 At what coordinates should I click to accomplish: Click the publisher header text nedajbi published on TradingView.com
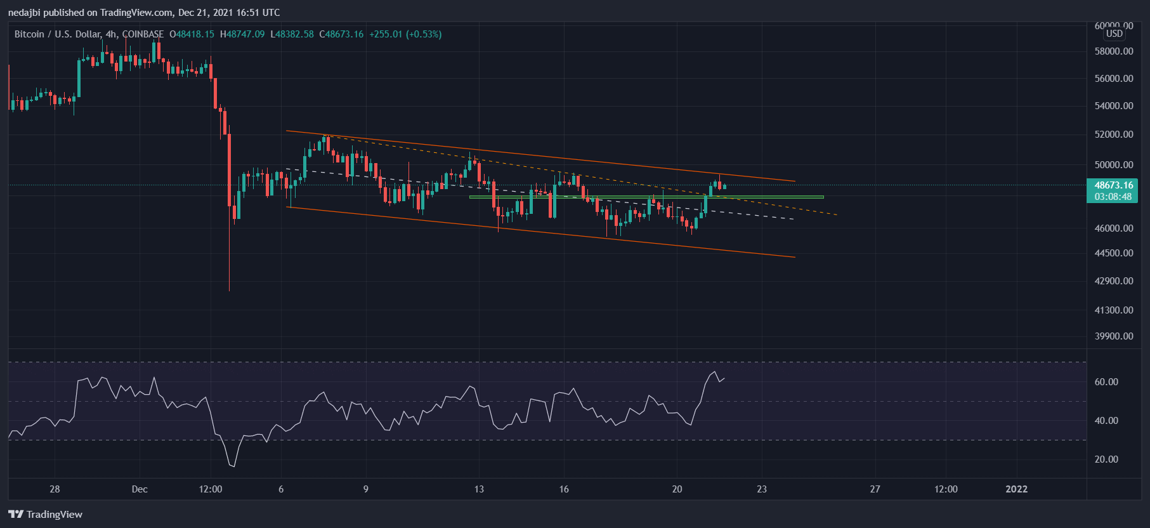[144, 13]
